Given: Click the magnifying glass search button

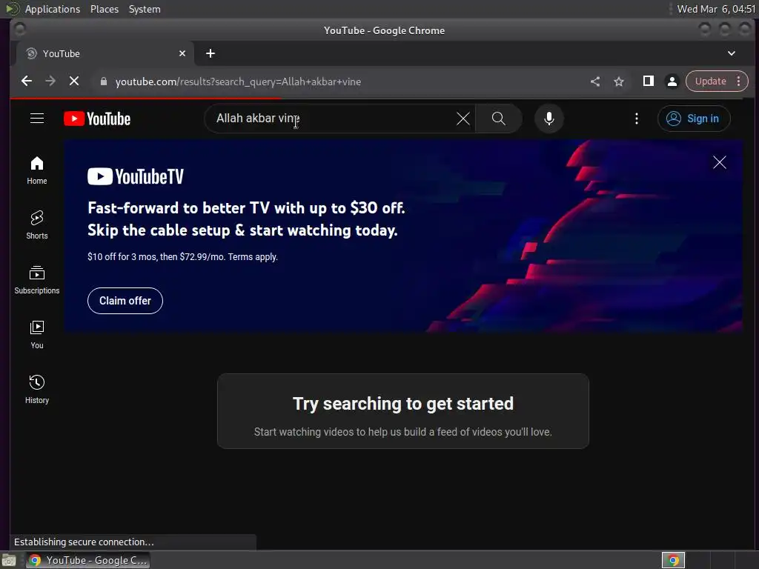Looking at the screenshot, I should 499,119.
